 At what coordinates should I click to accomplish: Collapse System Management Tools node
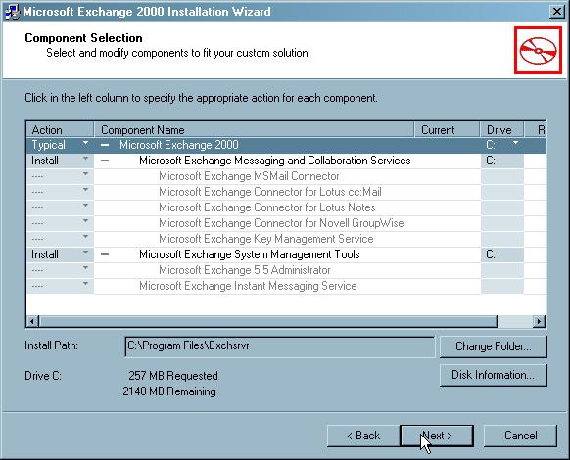105,254
